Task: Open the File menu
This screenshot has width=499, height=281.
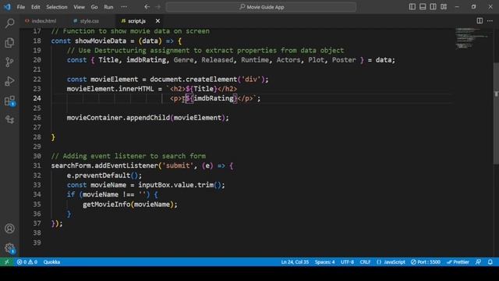Action: point(21,7)
